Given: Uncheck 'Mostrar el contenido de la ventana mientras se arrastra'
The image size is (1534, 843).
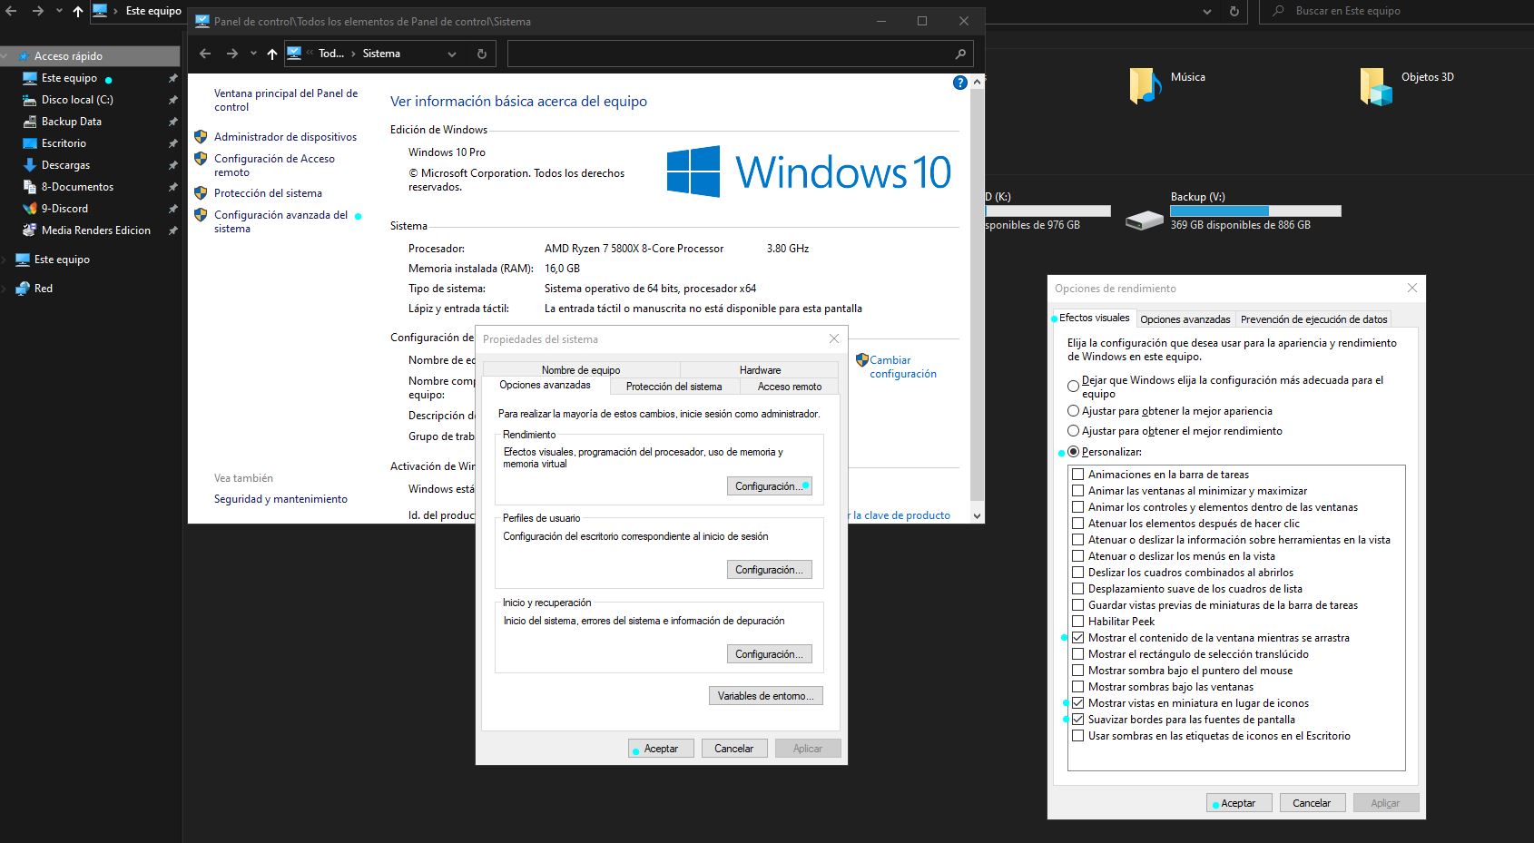Looking at the screenshot, I should 1078,638.
